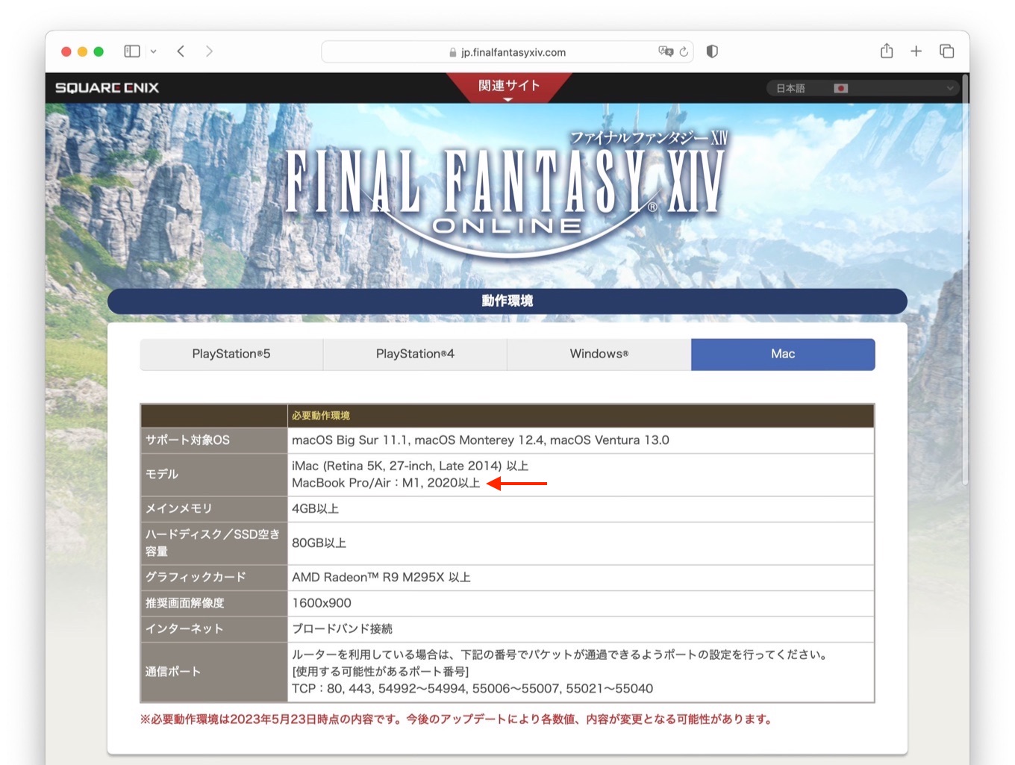Toggle the Safari sidebar icon
Viewport: 1015px width, 765px height.
coord(132,51)
